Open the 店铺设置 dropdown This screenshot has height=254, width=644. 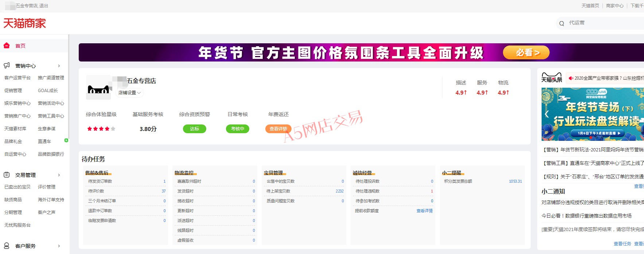point(129,93)
